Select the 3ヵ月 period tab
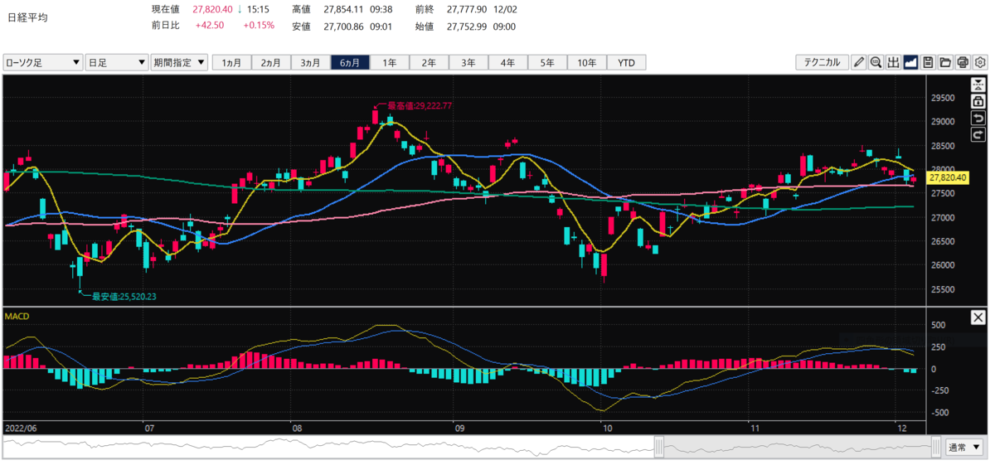The width and height of the screenshot is (995, 465). (311, 63)
